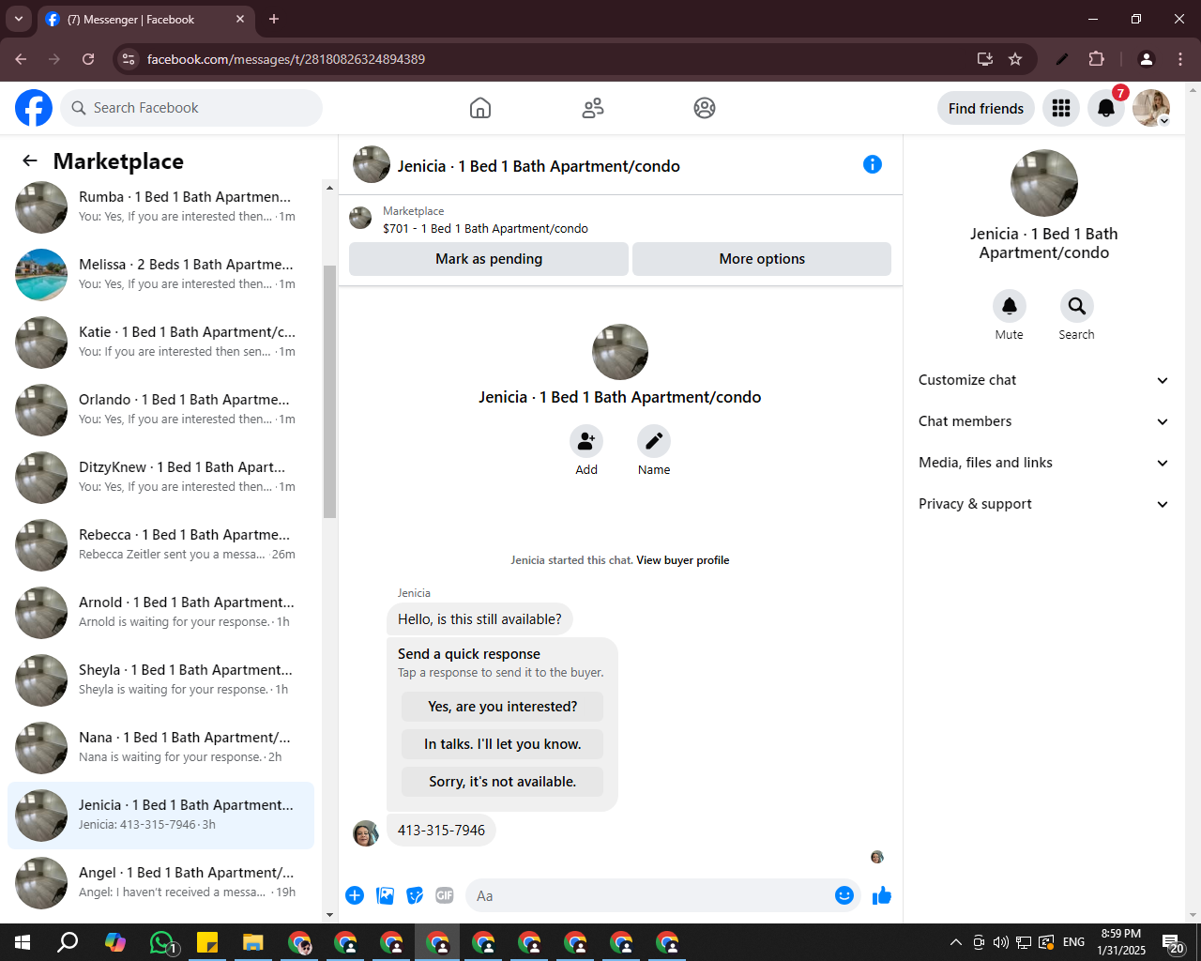Open the Angel conversation
Image resolution: width=1201 pixels, height=961 pixels.
[161, 883]
